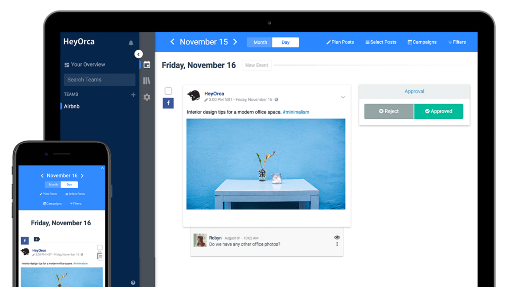Tap the HeyOrca name on the phone post
Screen dimensions: 508x287
coord(39,251)
